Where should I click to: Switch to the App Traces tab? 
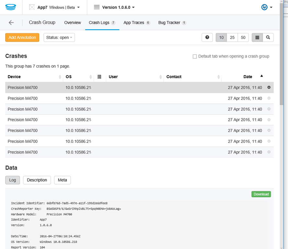click(137, 23)
